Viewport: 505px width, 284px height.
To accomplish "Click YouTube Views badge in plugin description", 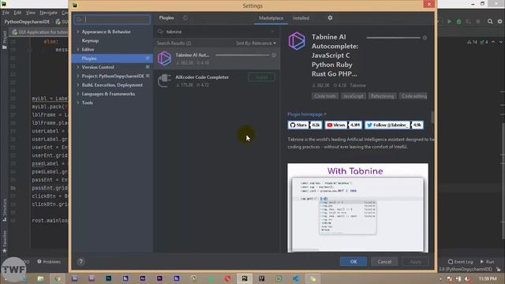I will (343, 125).
